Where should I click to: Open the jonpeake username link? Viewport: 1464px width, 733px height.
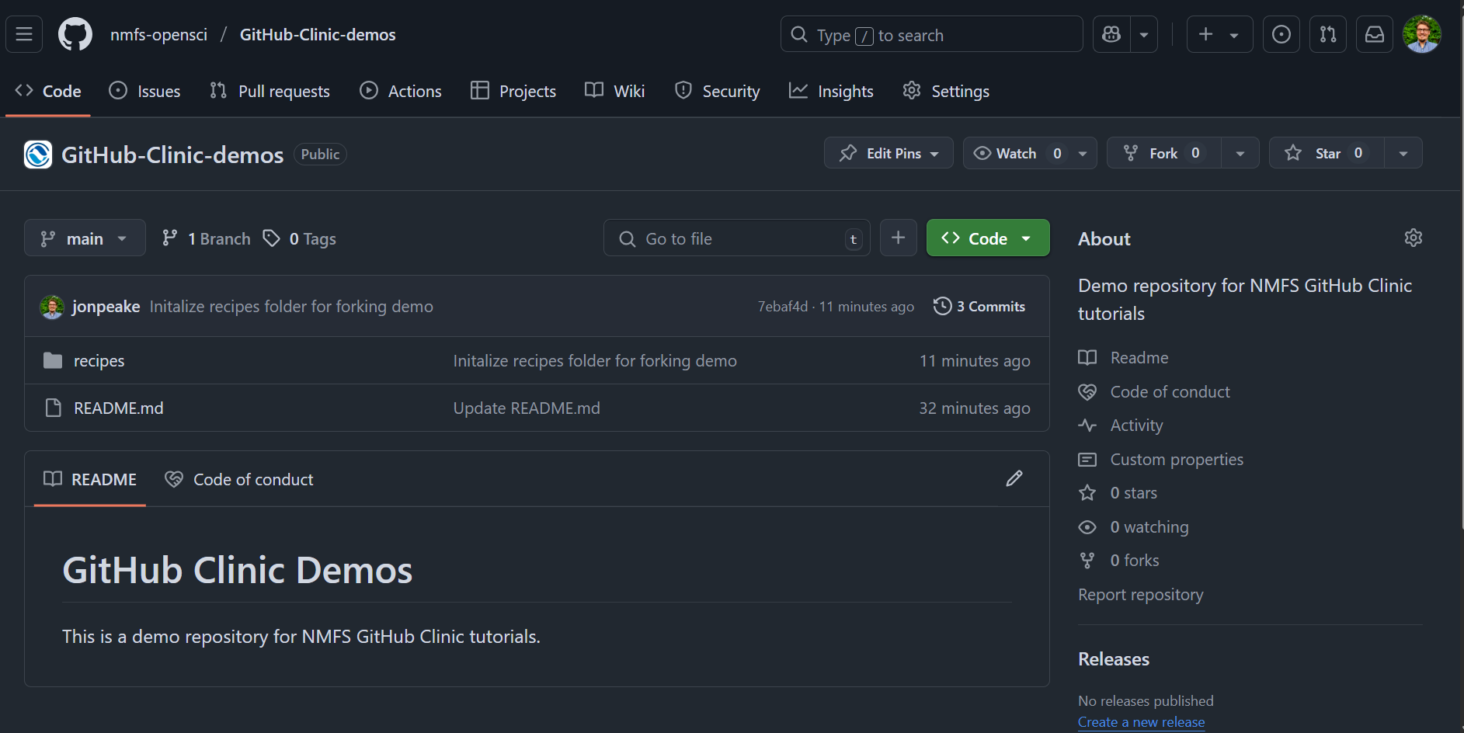[106, 307]
